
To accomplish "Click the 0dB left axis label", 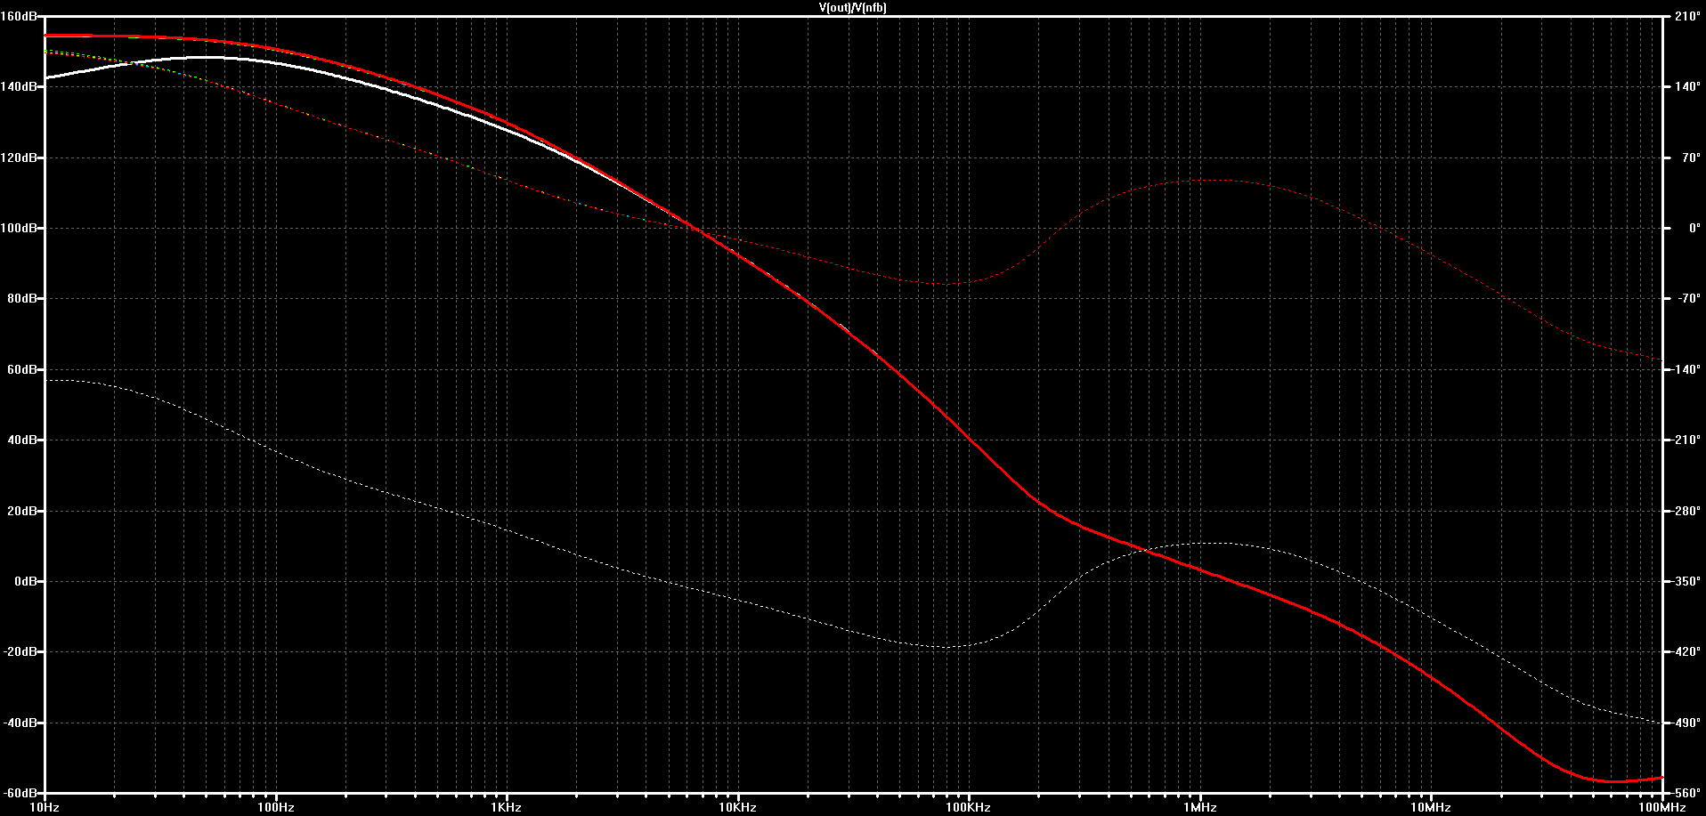I will click(24, 581).
